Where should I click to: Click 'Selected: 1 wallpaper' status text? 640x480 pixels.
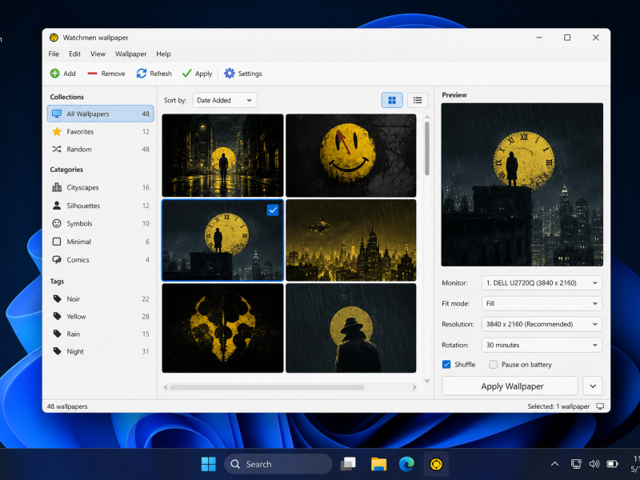click(558, 406)
